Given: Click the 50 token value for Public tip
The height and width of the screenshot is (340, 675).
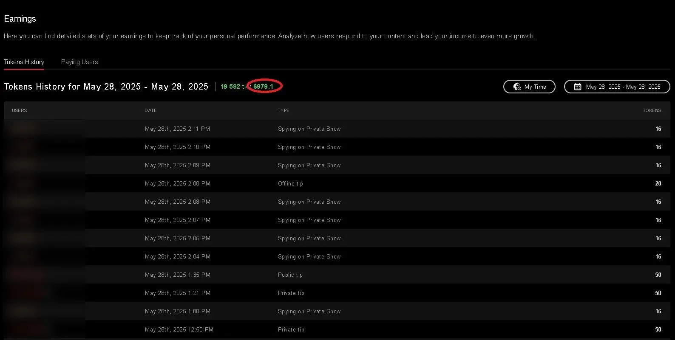Looking at the screenshot, I should point(658,275).
